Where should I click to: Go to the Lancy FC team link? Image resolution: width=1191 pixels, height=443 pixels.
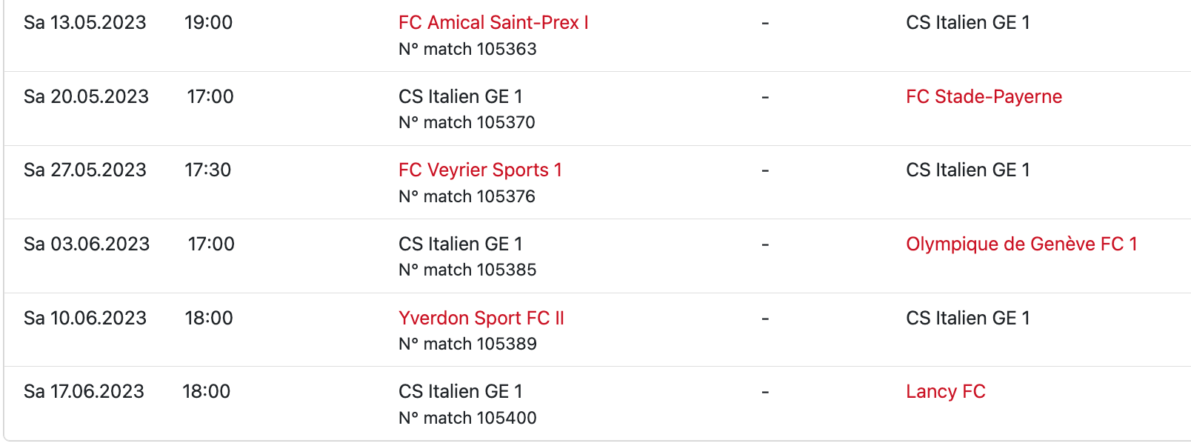point(945,392)
